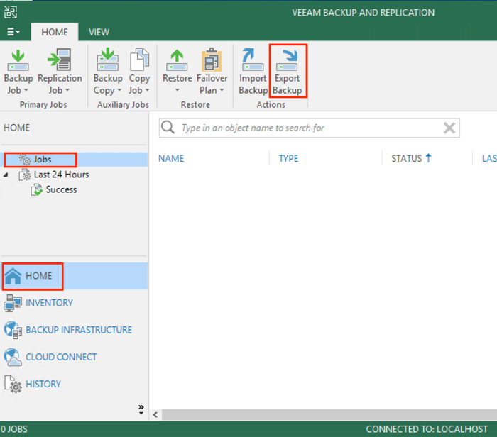Open the Backup Job dropdown arrow
The image size is (497, 437).
[x=26, y=90]
